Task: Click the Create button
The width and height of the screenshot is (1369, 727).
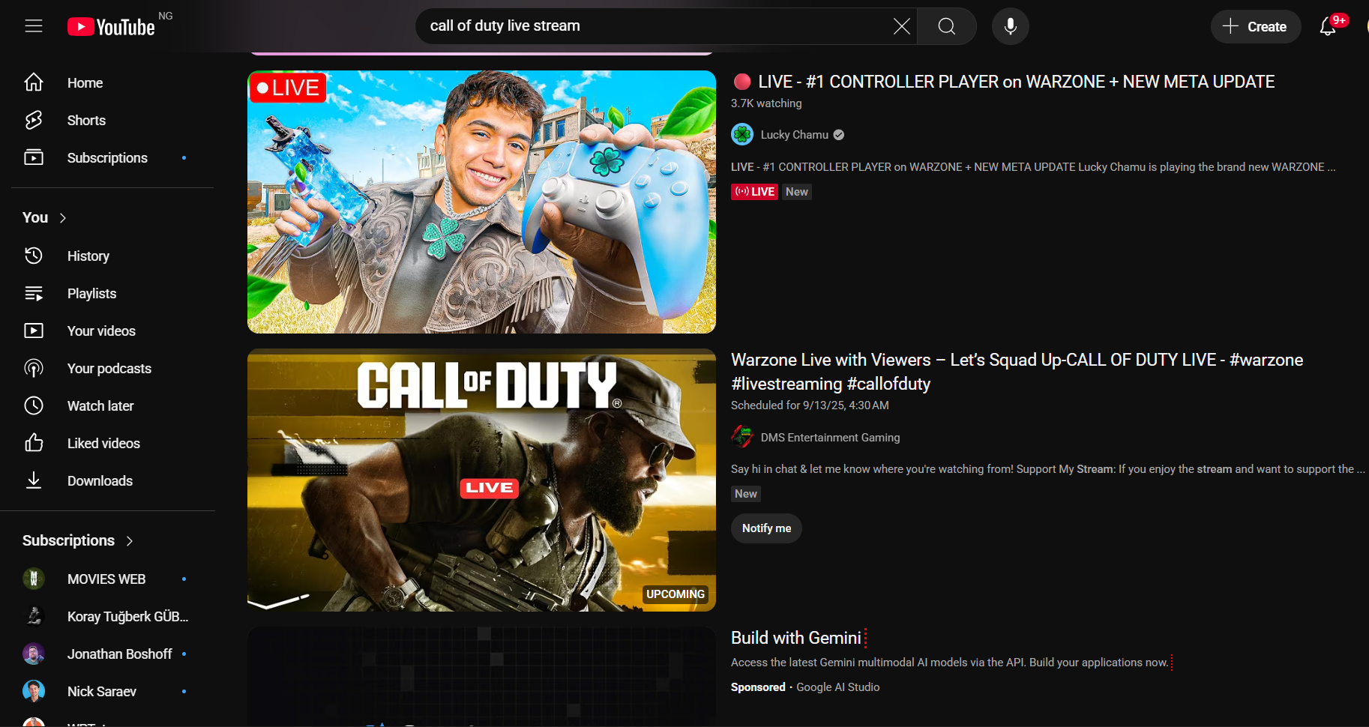Action: pyautogui.click(x=1256, y=26)
